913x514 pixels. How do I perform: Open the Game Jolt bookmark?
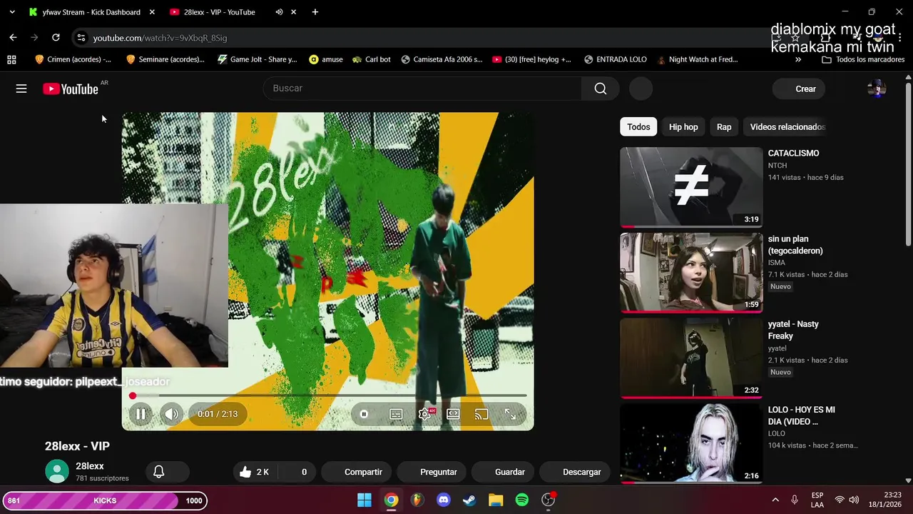point(257,59)
